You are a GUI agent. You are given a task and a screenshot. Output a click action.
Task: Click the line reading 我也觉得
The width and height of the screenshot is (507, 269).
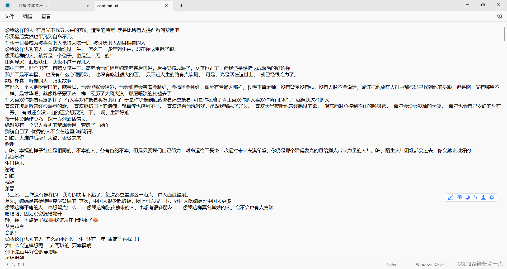15,157
